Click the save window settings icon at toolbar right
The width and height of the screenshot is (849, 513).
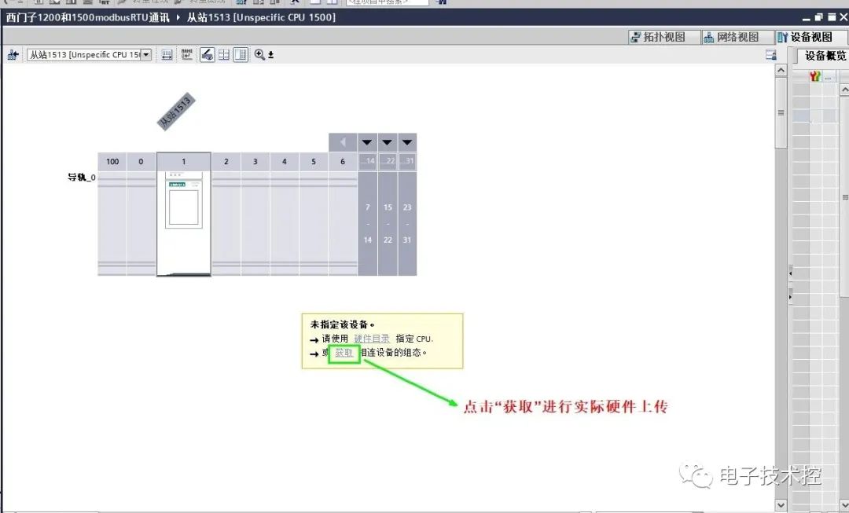[771, 55]
